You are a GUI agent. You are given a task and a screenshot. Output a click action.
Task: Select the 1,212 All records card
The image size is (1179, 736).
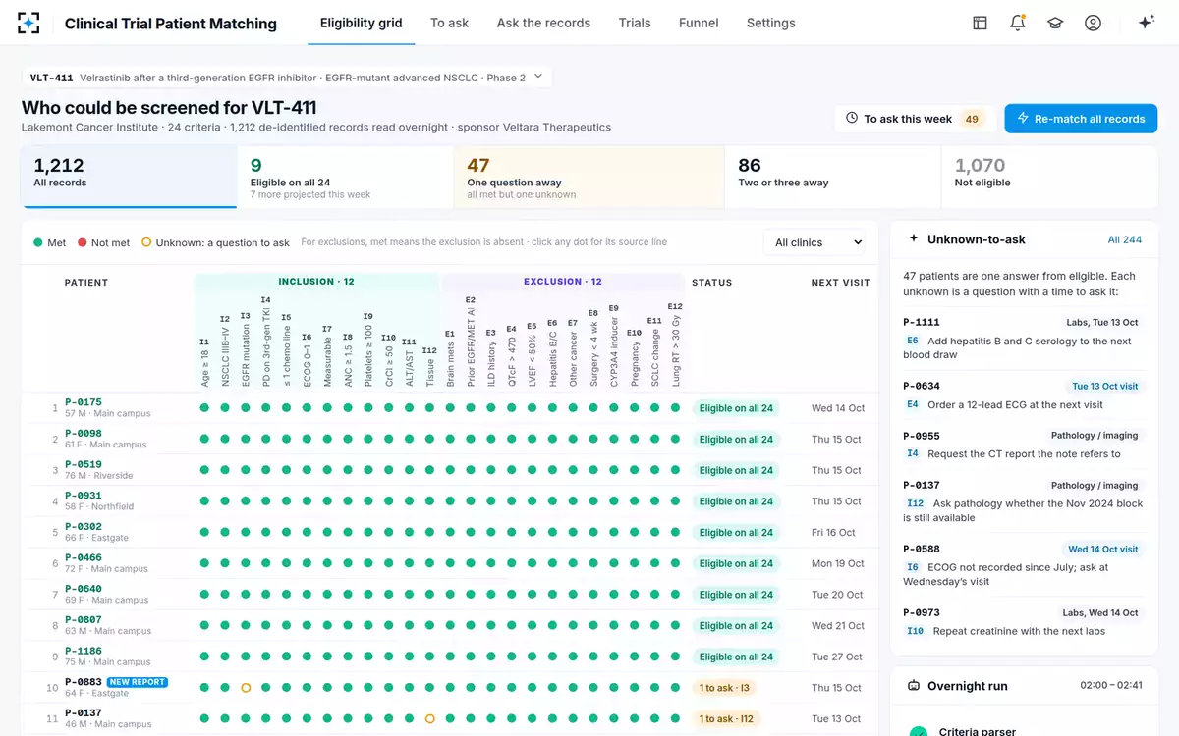click(x=130, y=177)
